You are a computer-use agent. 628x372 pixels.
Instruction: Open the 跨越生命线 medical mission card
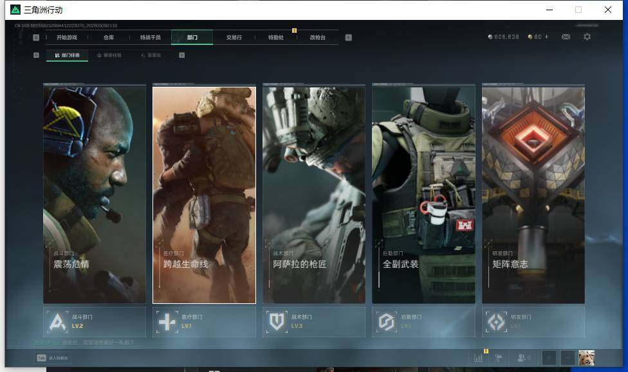(204, 195)
